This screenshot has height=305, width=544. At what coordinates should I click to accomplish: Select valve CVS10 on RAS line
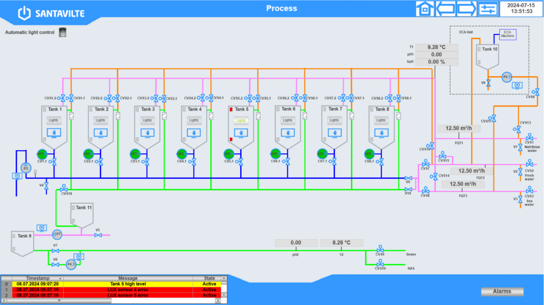click(x=380, y=263)
